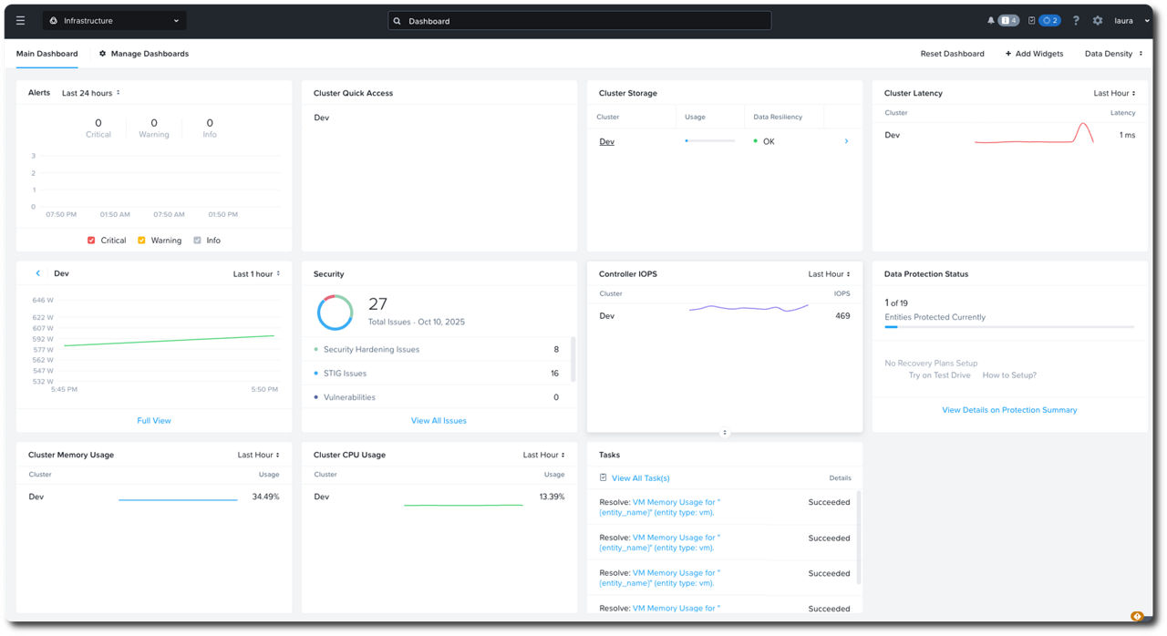1167x636 pixels.
Task: Open the hamburger navigation menu
Action: point(21,20)
